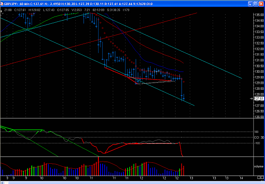
Task: Click the CCI 30 indicator label
Action: [259, 137]
